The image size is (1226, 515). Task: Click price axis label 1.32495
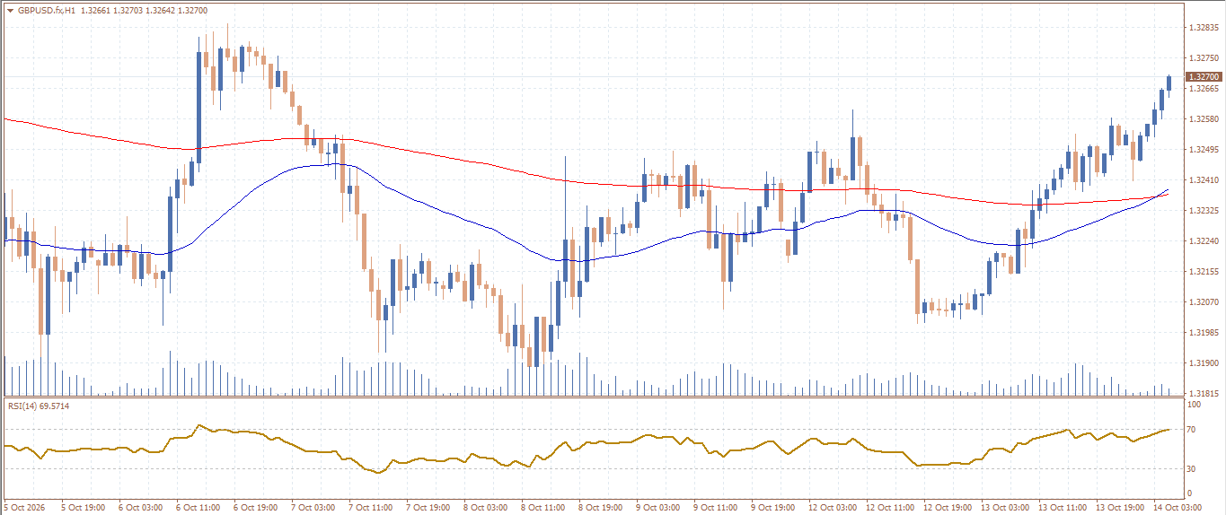point(1203,150)
